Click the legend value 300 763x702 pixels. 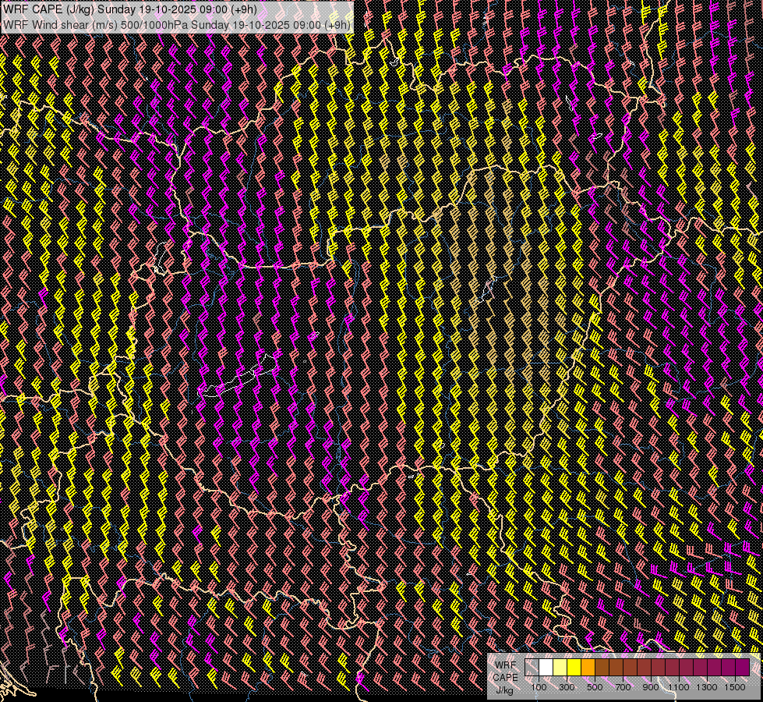point(567,687)
